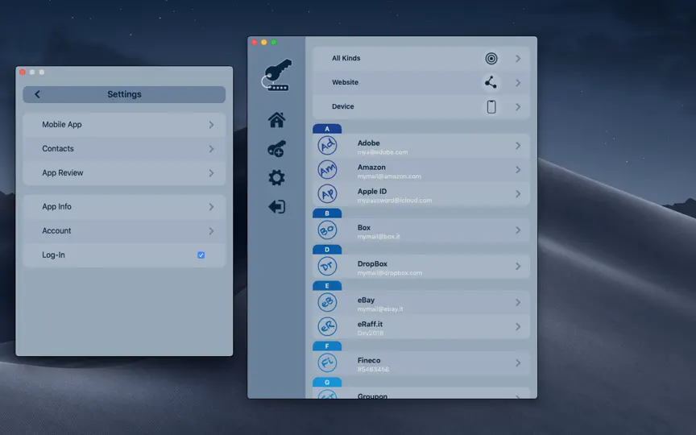The height and width of the screenshot is (435, 696).
Task: Open the Adobe entry chevron
Action: (518, 146)
